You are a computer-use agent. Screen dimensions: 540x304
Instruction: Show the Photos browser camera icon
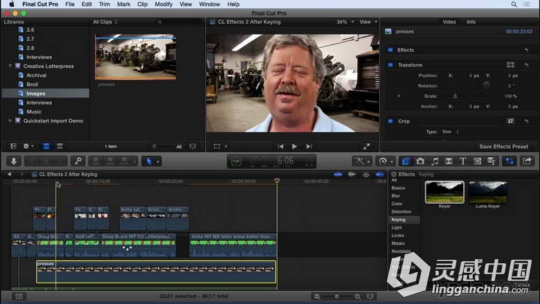420,161
